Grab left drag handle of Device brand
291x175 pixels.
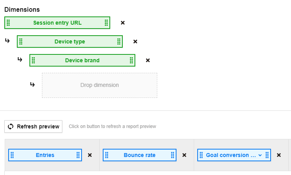tap(34, 60)
